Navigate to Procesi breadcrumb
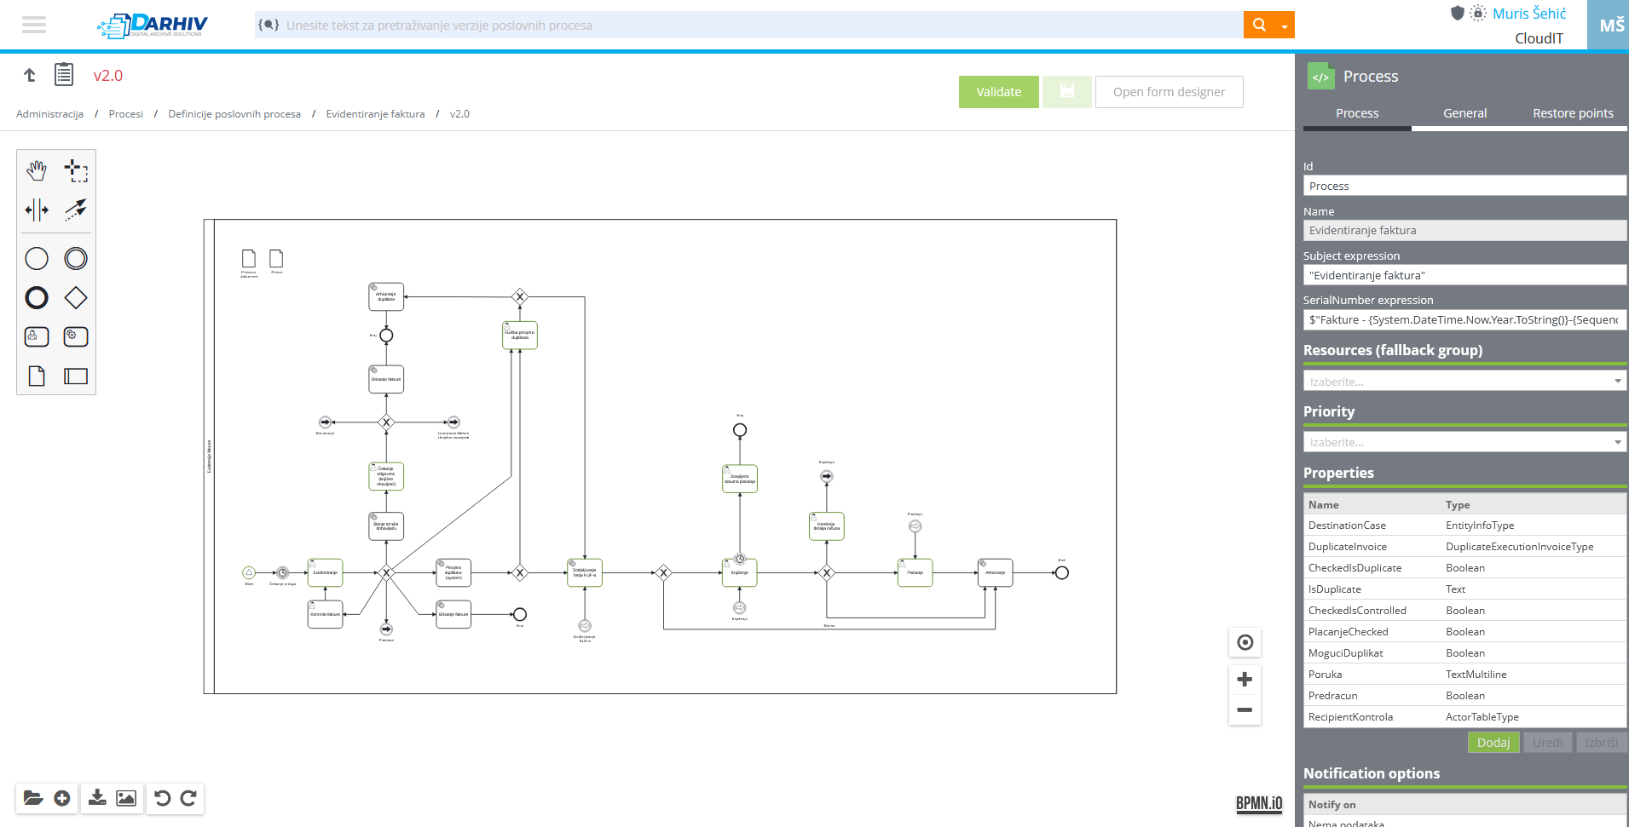 tap(125, 114)
